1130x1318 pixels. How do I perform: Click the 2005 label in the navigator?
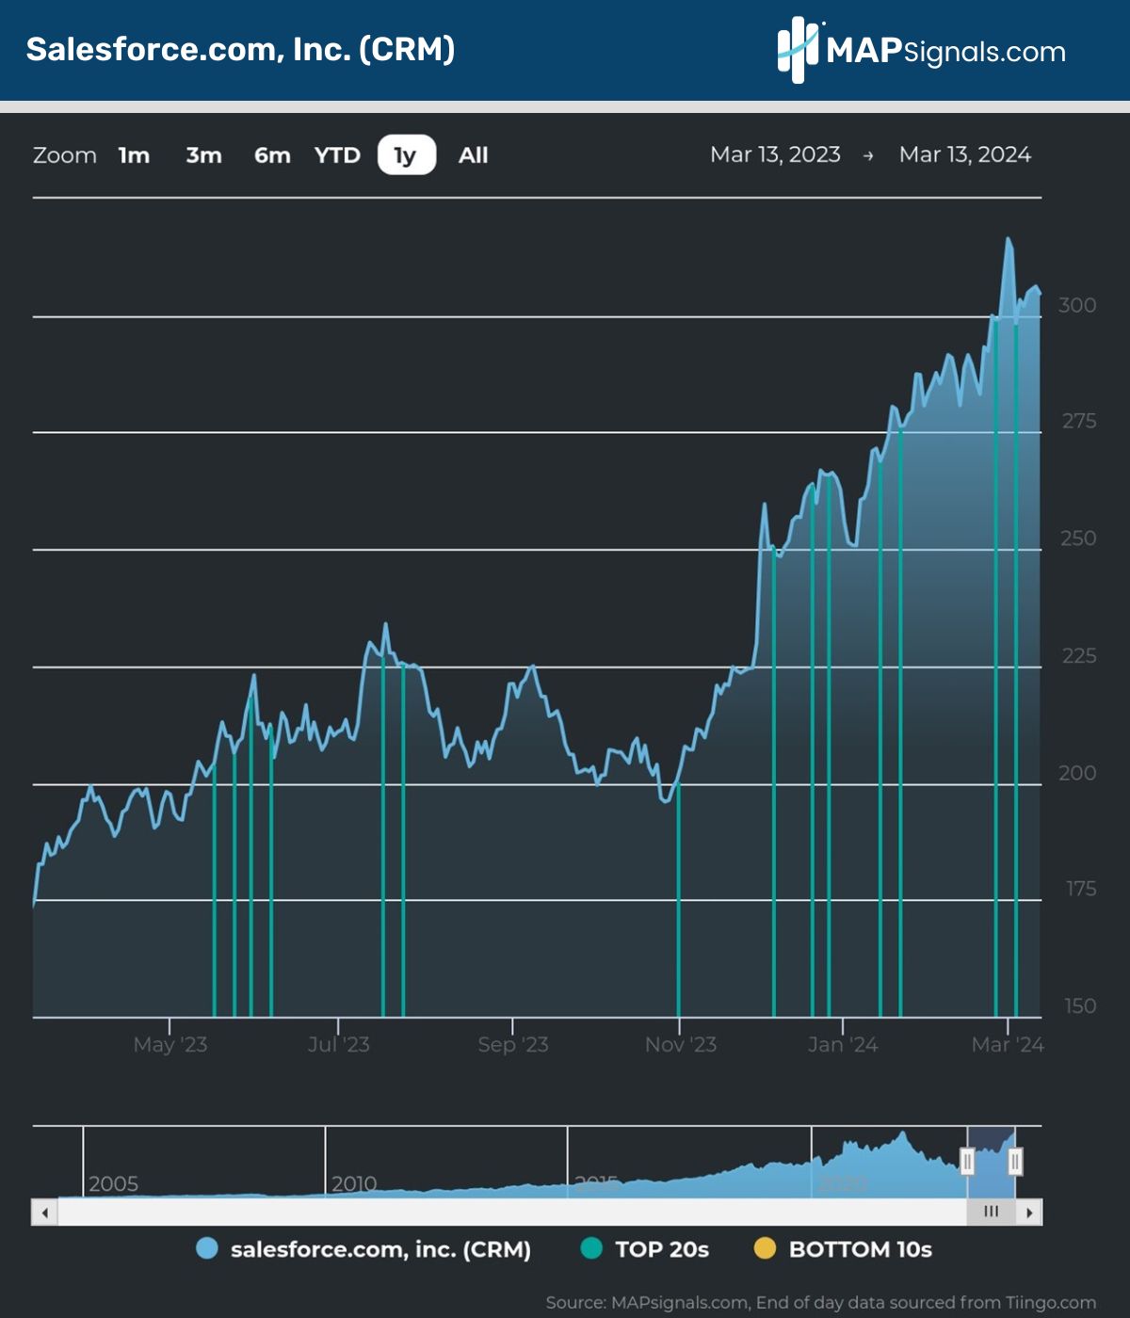pyautogui.click(x=113, y=1183)
